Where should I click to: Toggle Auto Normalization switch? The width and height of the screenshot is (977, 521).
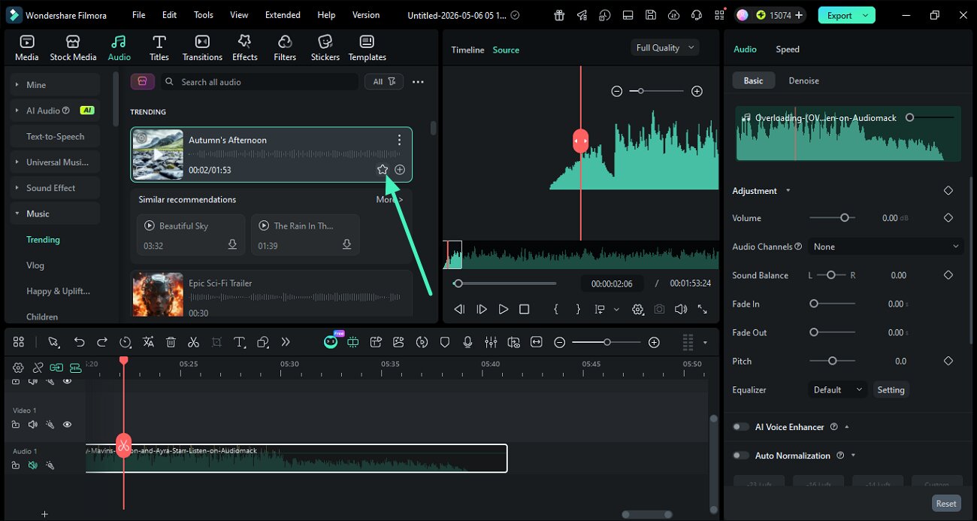click(741, 456)
